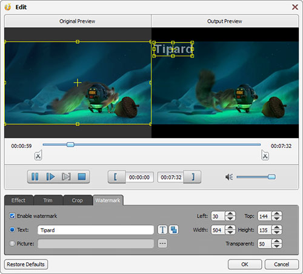Set trim start with left bracket button
This screenshot has width=303, height=274.
[117, 177]
